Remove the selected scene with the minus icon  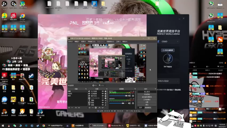[x=72, y=108]
